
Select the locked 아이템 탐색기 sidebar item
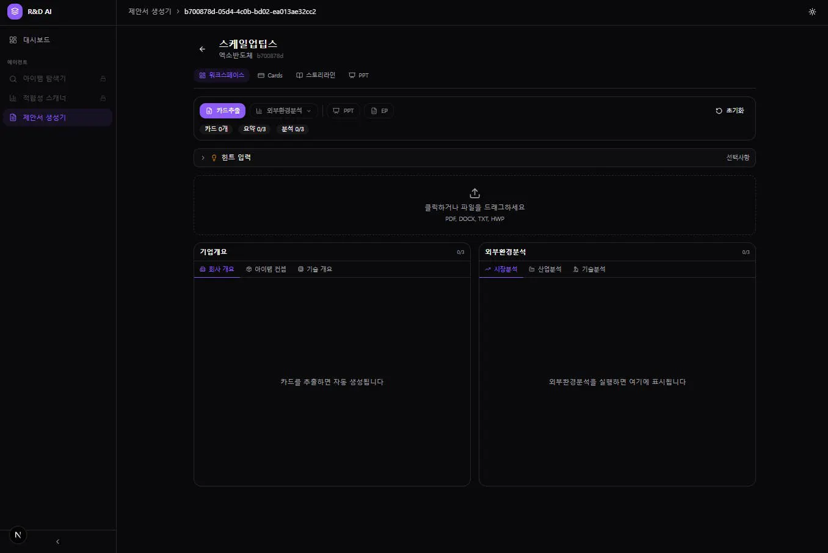pyautogui.click(x=58, y=79)
